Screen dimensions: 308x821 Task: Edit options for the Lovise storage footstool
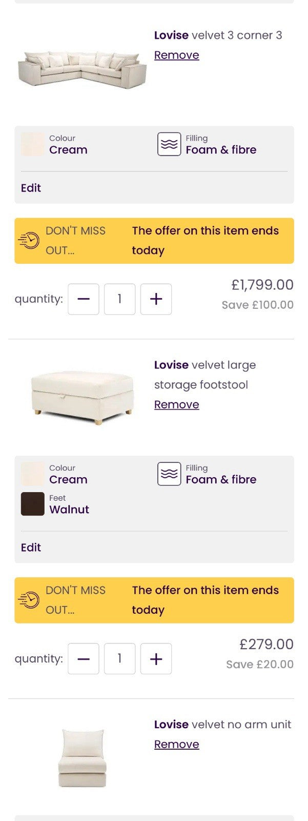pos(31,548)
